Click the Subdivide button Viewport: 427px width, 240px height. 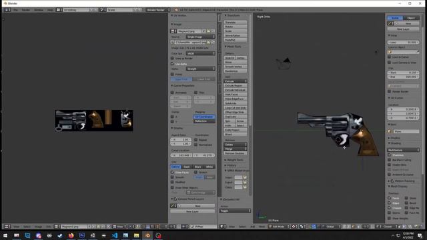[236, 103]
